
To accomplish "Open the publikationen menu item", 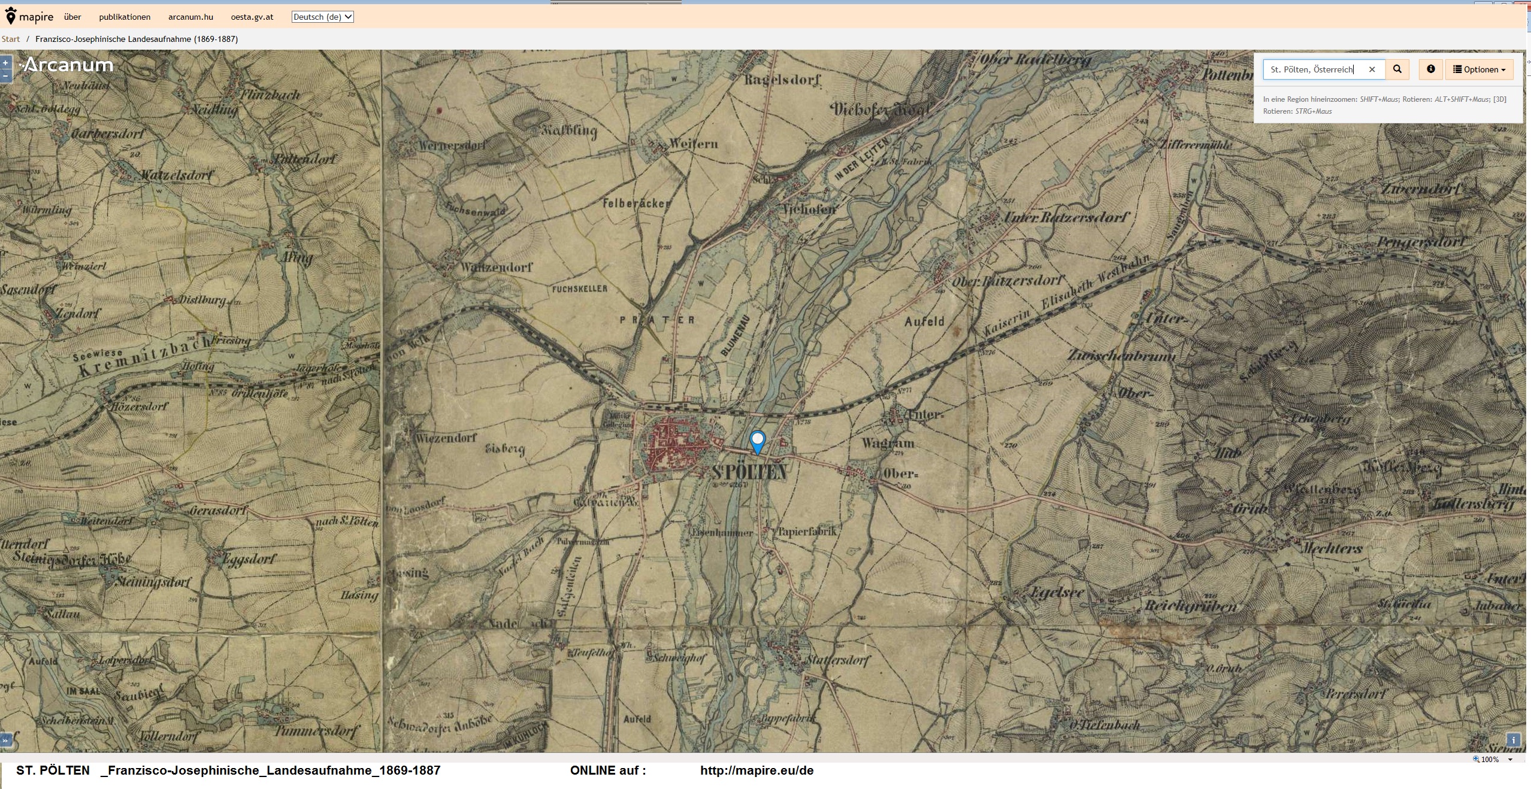I will pos(125,17).
